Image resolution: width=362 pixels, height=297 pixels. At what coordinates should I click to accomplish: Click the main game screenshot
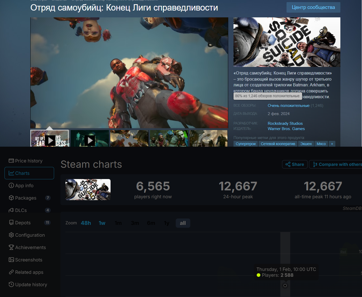pos(129,73)
